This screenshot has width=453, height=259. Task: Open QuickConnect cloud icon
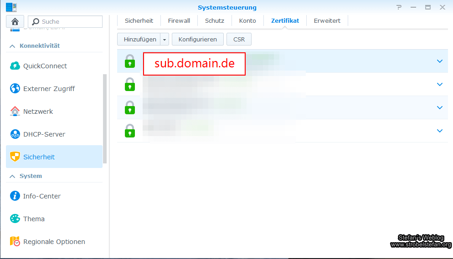15,66
